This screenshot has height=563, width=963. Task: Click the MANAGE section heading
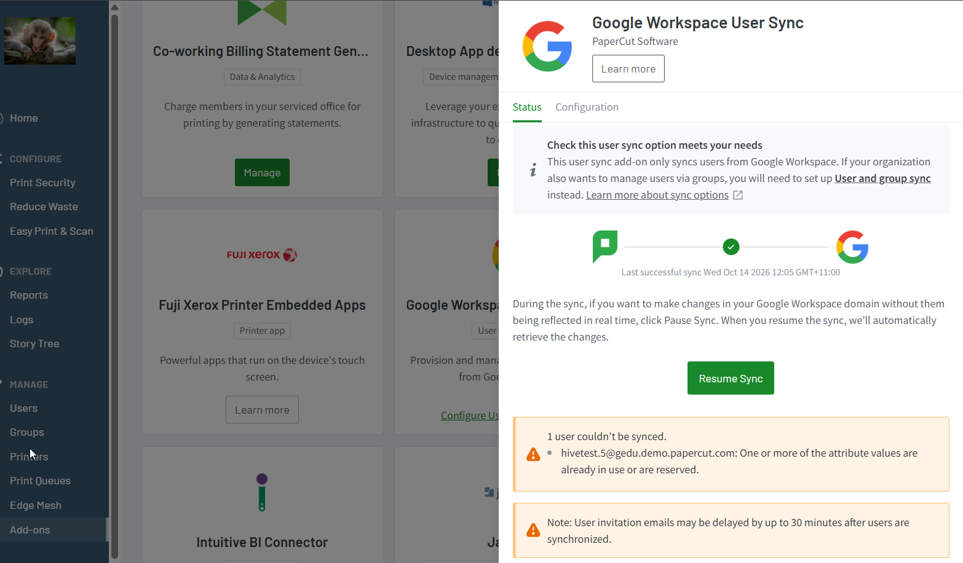coord(29,384)
